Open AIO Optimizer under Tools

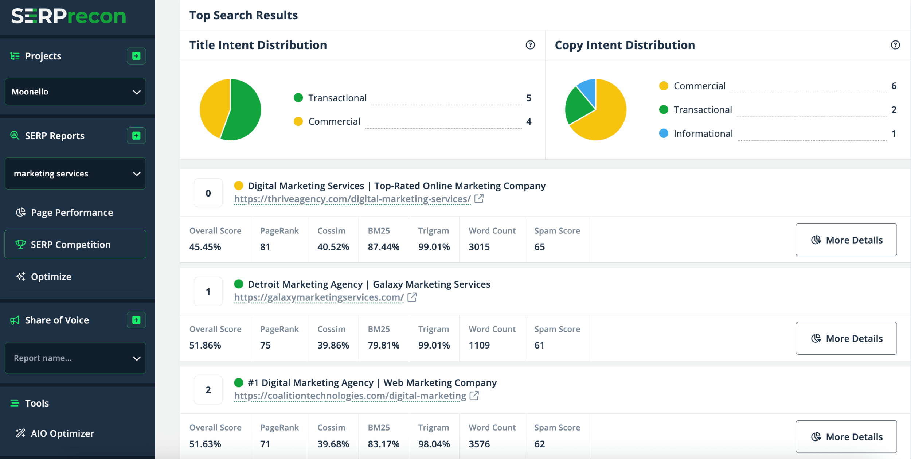click(x=62, y=433)
